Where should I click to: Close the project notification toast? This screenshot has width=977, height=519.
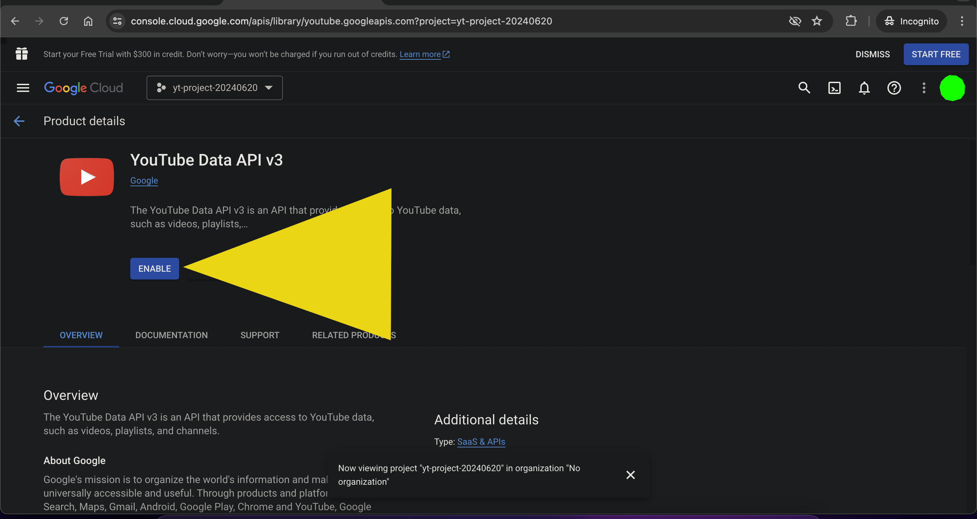coord(630,475)
